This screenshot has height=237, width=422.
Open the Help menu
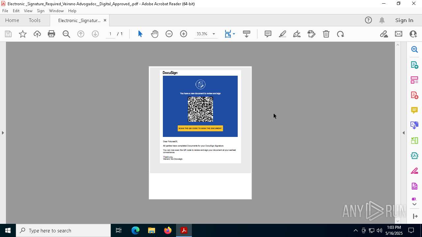72,11
